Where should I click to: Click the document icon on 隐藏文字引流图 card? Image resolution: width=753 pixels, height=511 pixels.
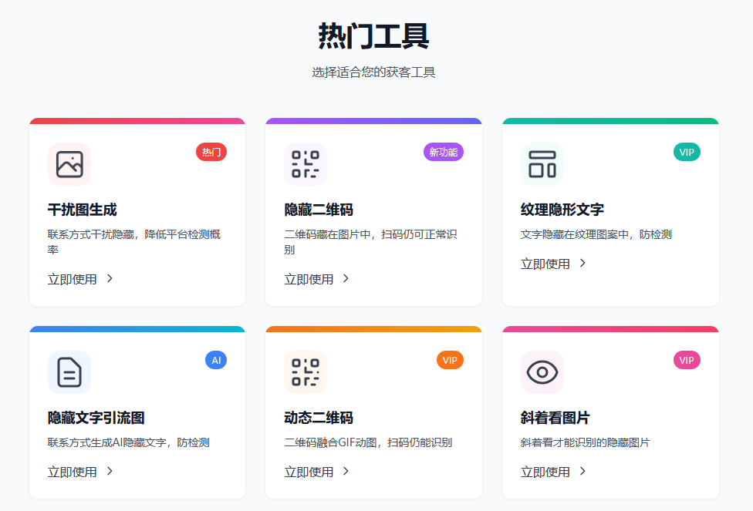pyautogui.click(x=69, y=372)
